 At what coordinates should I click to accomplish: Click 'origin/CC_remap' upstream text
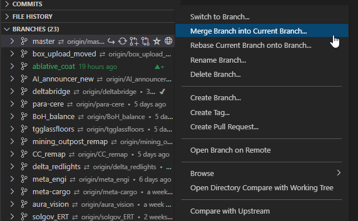point(103,154)
